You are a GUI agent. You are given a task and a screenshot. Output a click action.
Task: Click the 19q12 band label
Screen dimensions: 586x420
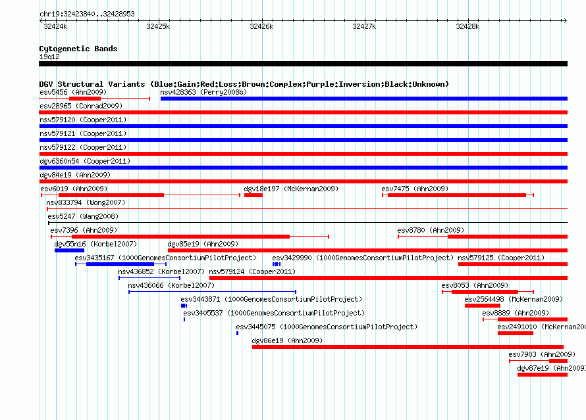(49, 57)
